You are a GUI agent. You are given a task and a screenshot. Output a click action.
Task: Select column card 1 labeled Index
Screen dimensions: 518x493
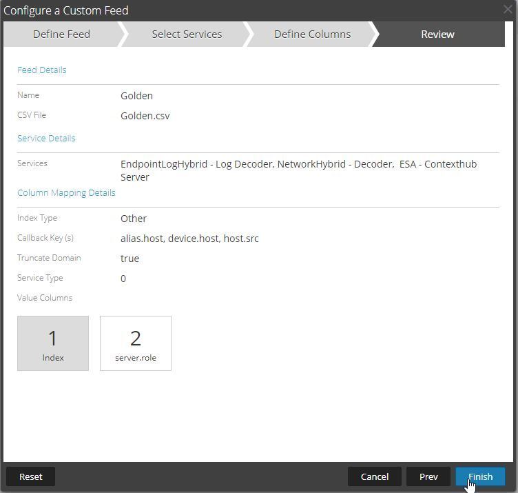point(53,343)
